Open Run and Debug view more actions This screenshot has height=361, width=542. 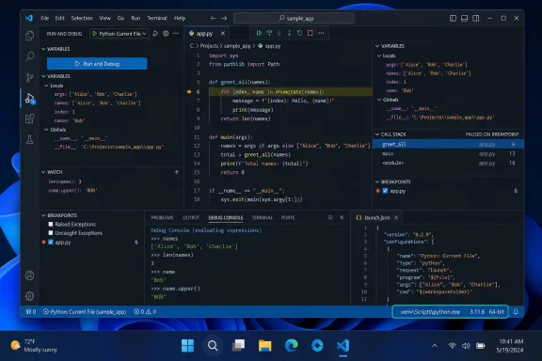[176, 34]
